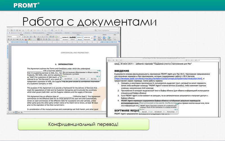Viewport: 225px width, 141px height.
Task: Open Английский target language dropdown in PDF popup
Action: pos(158,112)
